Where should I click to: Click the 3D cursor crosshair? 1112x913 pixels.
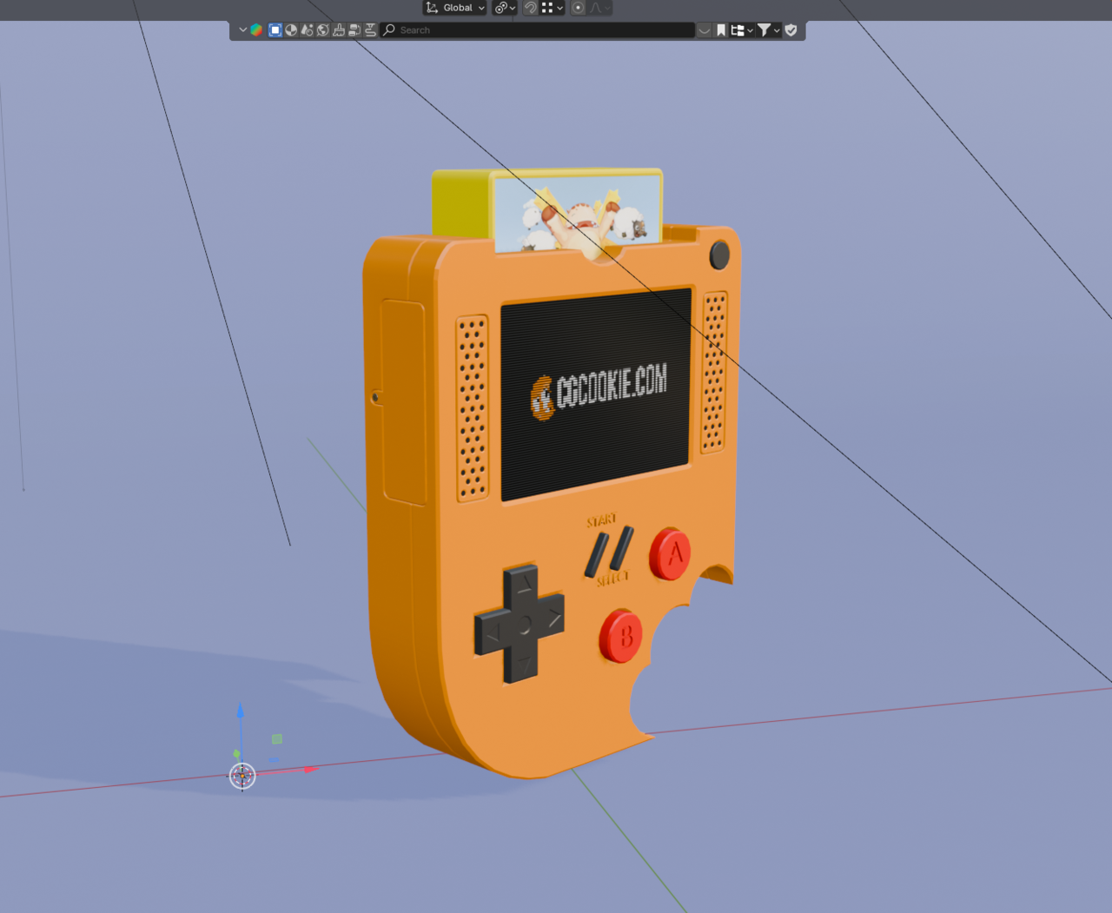click(242, 776)
